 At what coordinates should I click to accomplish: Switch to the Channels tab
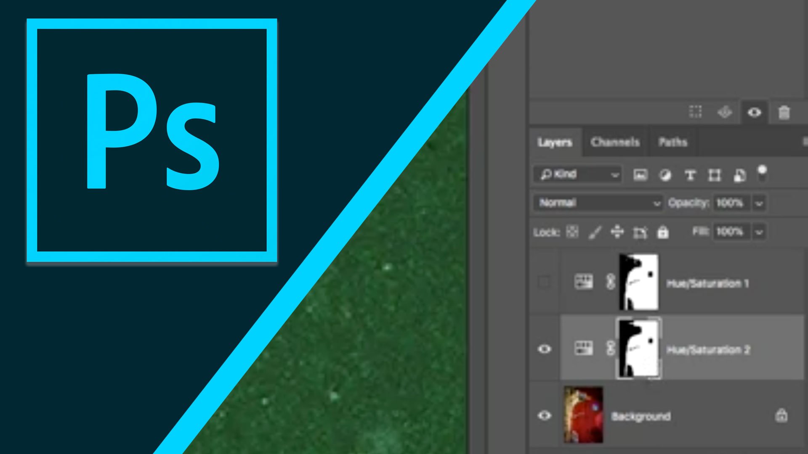click(615, 142)
